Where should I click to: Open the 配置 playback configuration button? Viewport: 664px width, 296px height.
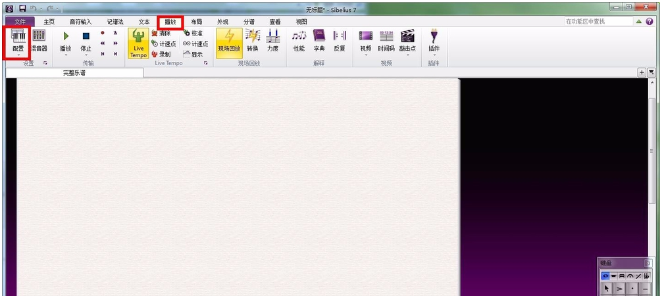point(18,41)
